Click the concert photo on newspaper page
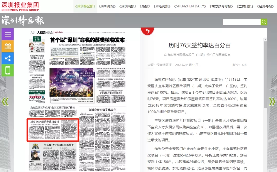 tap(72, 83)
